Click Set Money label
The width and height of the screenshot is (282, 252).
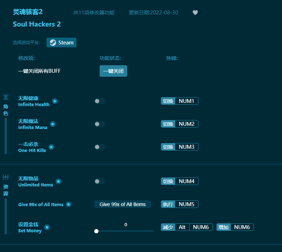pos(30,230)
